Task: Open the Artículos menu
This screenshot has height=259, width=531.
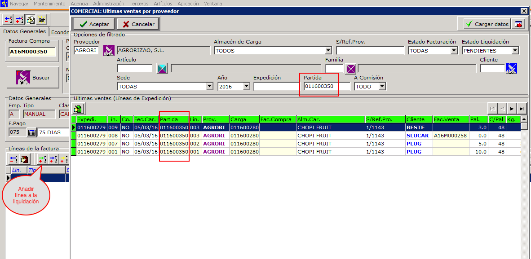Action: pos(163,4)
